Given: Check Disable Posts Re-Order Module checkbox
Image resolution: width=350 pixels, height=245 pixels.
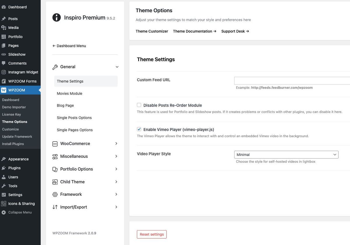Looking at the screenshot, I should 139,105.
